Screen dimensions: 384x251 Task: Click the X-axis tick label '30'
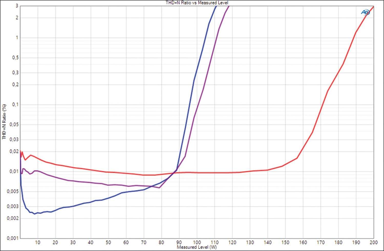(73, 242)
